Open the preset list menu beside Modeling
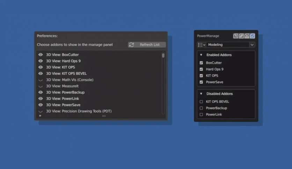 (x=202, y=45)
